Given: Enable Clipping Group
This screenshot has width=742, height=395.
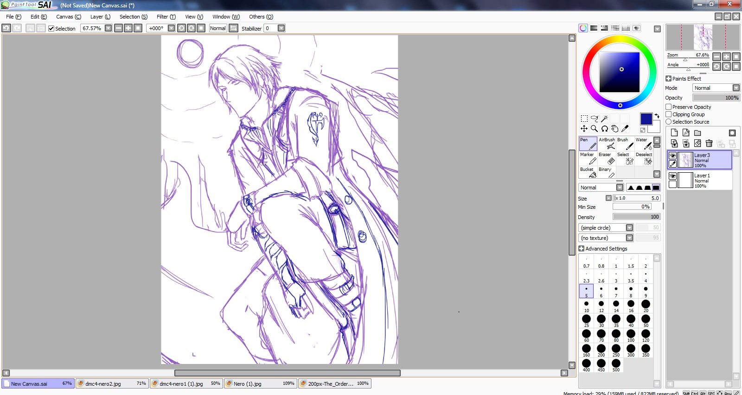Looking at the screenshot, I should [669, 114].
